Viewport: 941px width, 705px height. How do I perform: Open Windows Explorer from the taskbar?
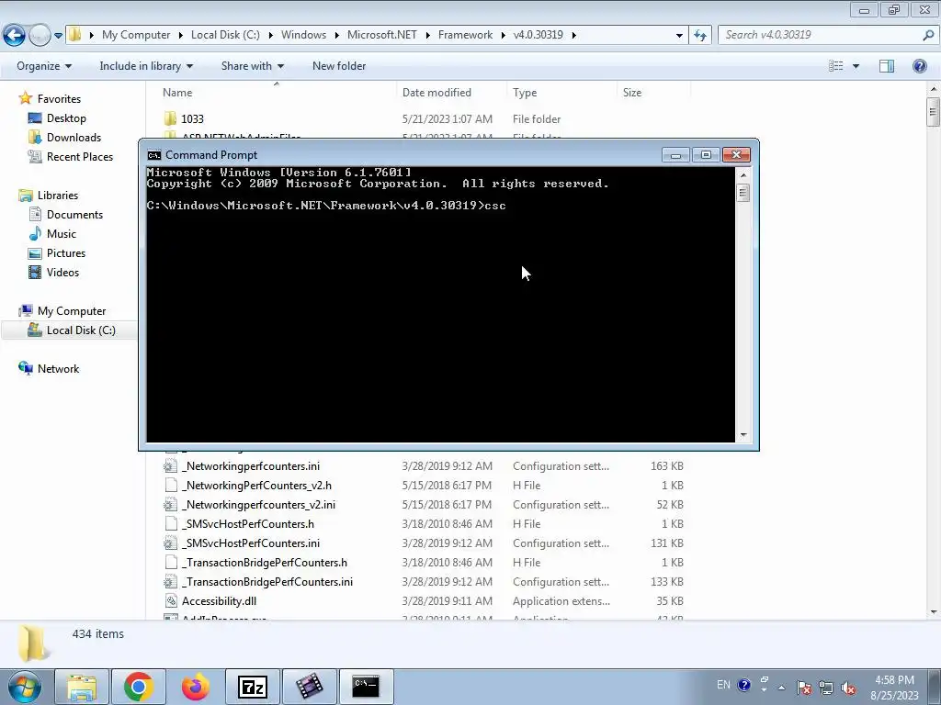pyautogui.click(x=82, y=687)
